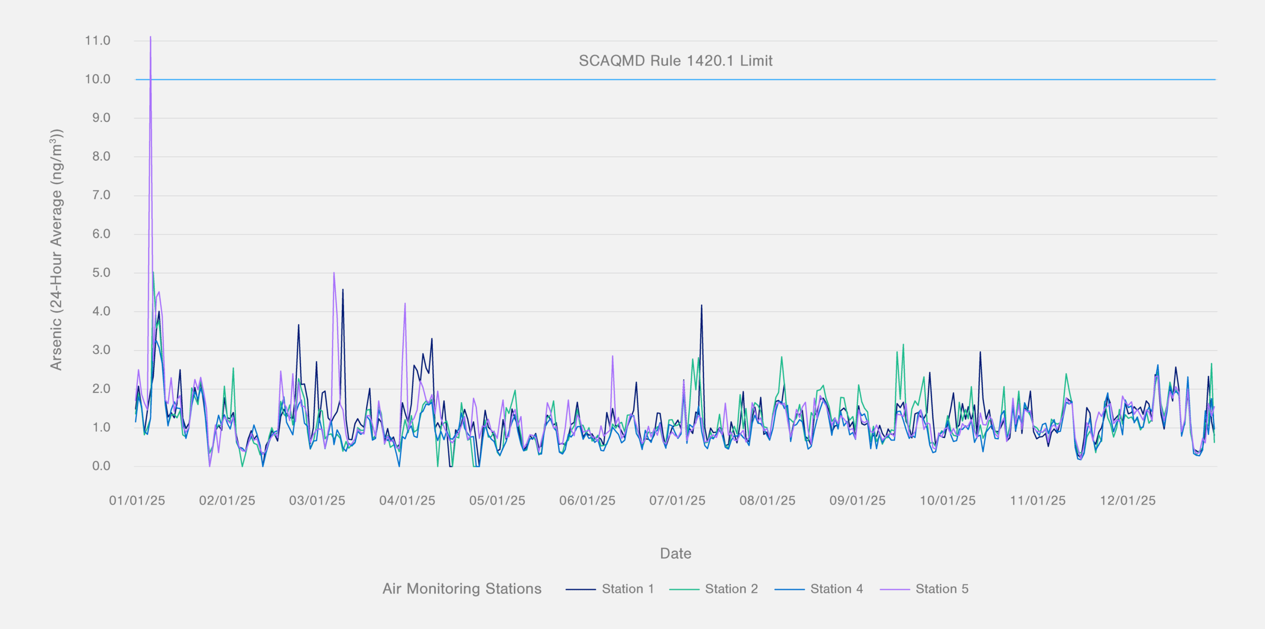This screenshot has width=1265, height=629.
Task: Click the SCAQMD Rule 1420.1 Limit label text
Action: pos(675,61)
